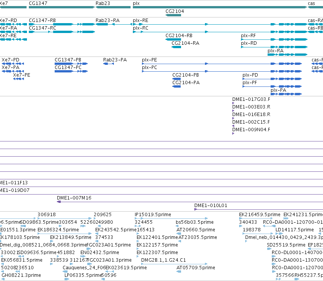This screenshot has width=323, height=281.
Task: Click the DME1-010L01 clone label
Action: click(211, 206)
